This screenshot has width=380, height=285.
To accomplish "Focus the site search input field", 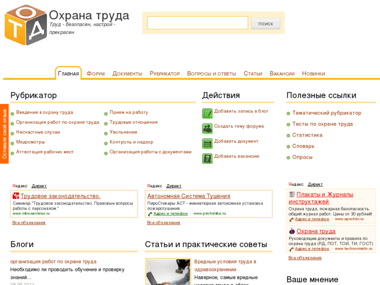I will pos(198,23).
